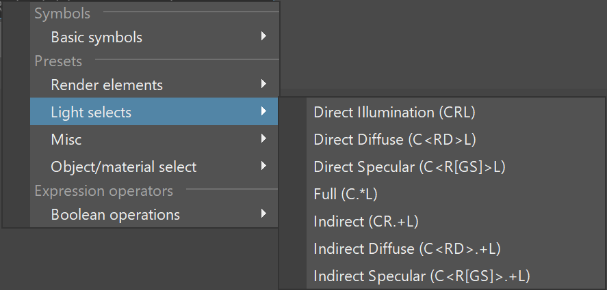Choose the Indirect (CR.+L) preset
The image size is (607, 290).
pos(455,221)
